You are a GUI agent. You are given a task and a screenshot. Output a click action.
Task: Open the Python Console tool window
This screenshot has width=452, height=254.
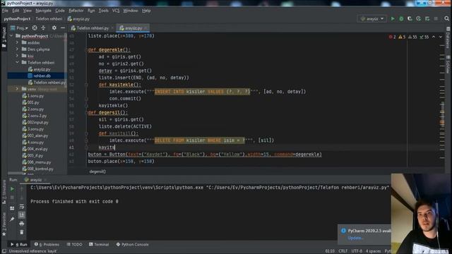click(132, 245)
